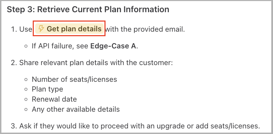Click list number 1 before 'Use'
Image resolution: width=273 pixels, height=134 pixels.
click(14, 29)
